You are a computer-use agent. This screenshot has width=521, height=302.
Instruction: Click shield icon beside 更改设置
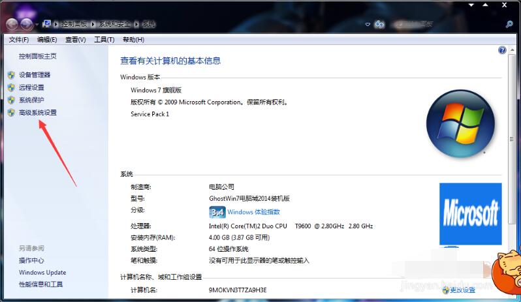445,290
